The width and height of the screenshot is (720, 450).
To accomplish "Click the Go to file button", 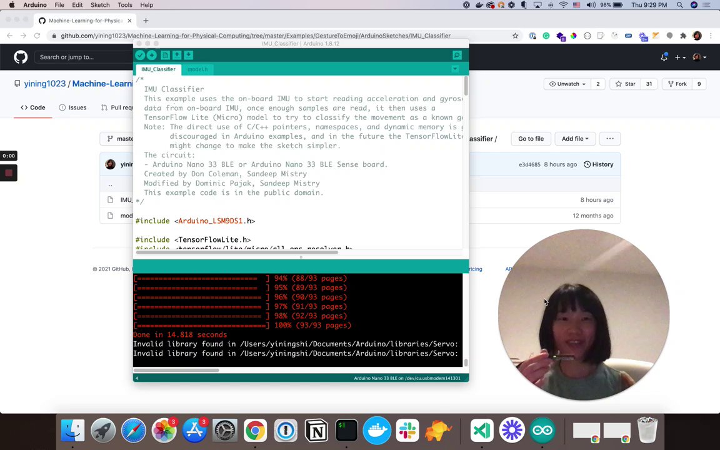I will coord(531,139).
